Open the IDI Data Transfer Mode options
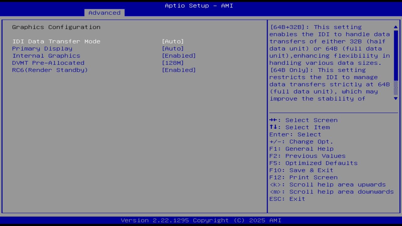Image resolution: width=402 pixels, height=226 pixels. point(173,41)
